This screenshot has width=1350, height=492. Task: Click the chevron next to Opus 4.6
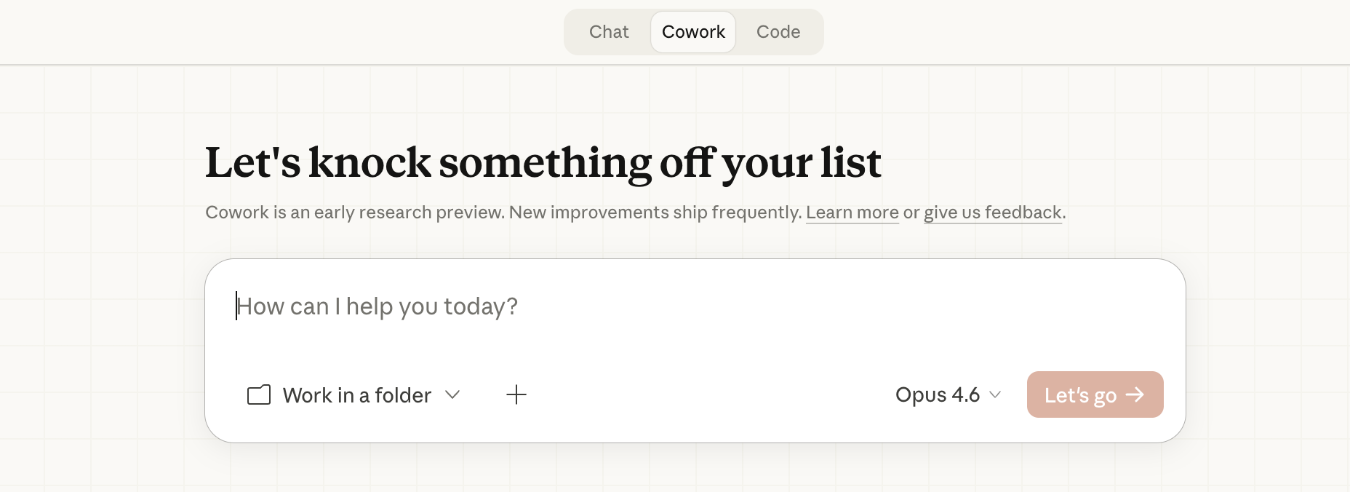click(995, 395)
